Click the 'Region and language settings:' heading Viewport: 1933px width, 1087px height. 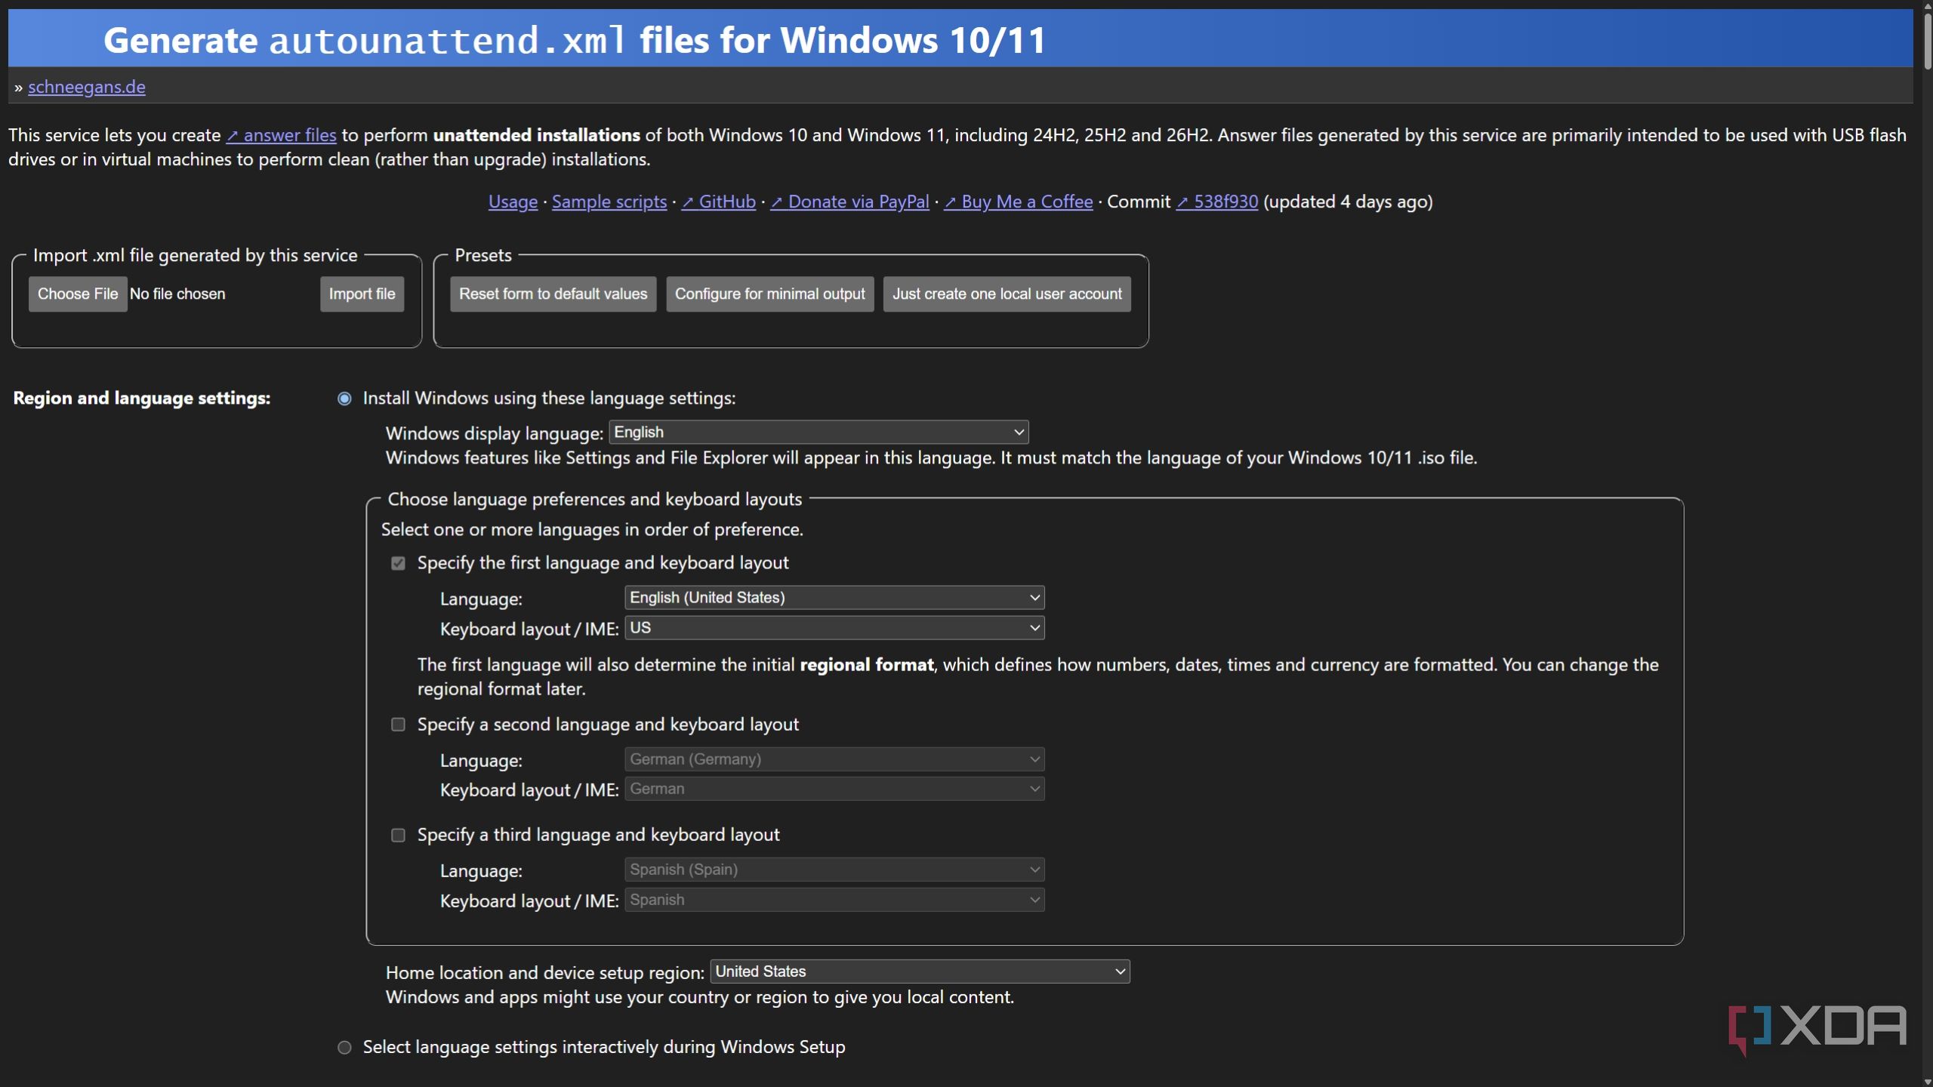(142, 398)
